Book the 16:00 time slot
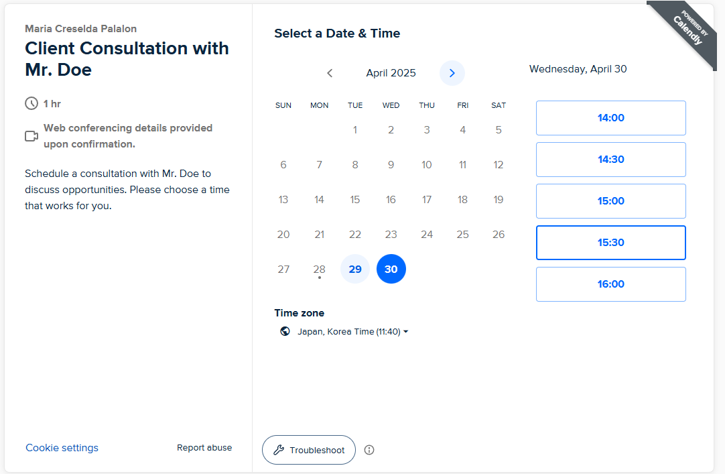725x474 pixels. tap(610, 284)
